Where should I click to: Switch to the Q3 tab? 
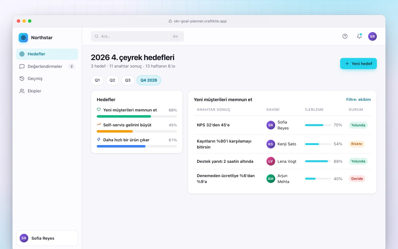128,80
